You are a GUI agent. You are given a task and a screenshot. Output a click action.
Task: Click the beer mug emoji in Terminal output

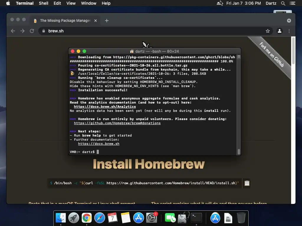tap(72, 73)
